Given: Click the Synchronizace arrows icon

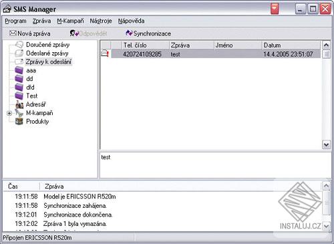Looking at the screenshot, I should [129, 33].
